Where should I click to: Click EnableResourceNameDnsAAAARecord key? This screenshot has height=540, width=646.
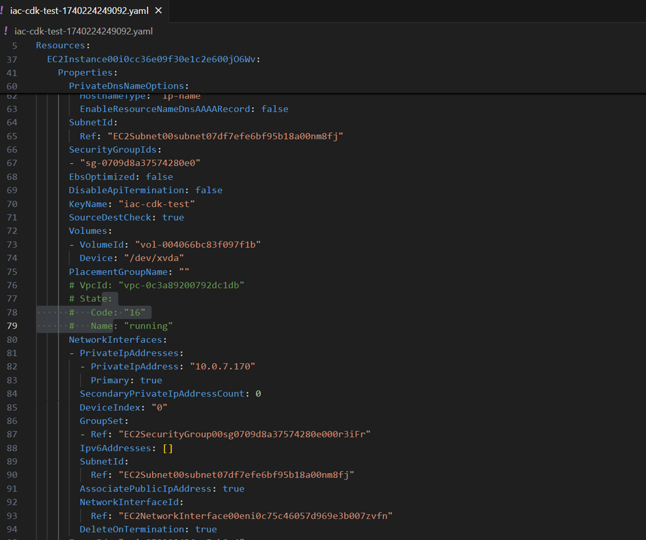165,109
